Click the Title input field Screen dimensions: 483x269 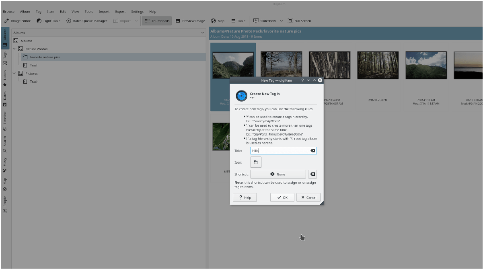pyautogui.click(x=280, y=151)
